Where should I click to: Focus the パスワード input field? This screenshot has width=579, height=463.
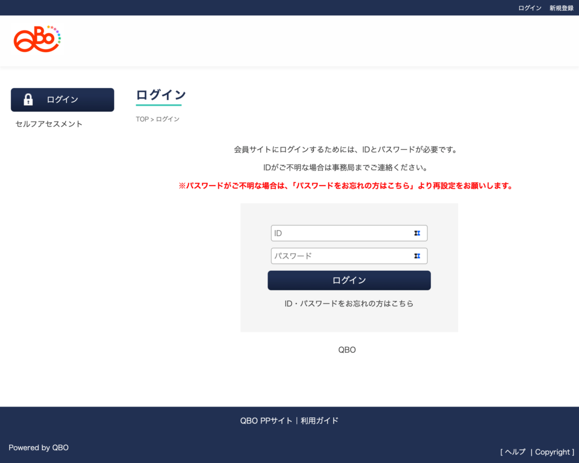(x=342, y=256)
